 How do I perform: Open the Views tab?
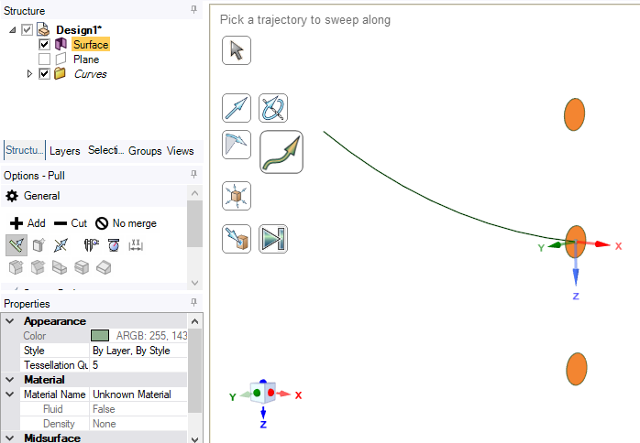180,151
